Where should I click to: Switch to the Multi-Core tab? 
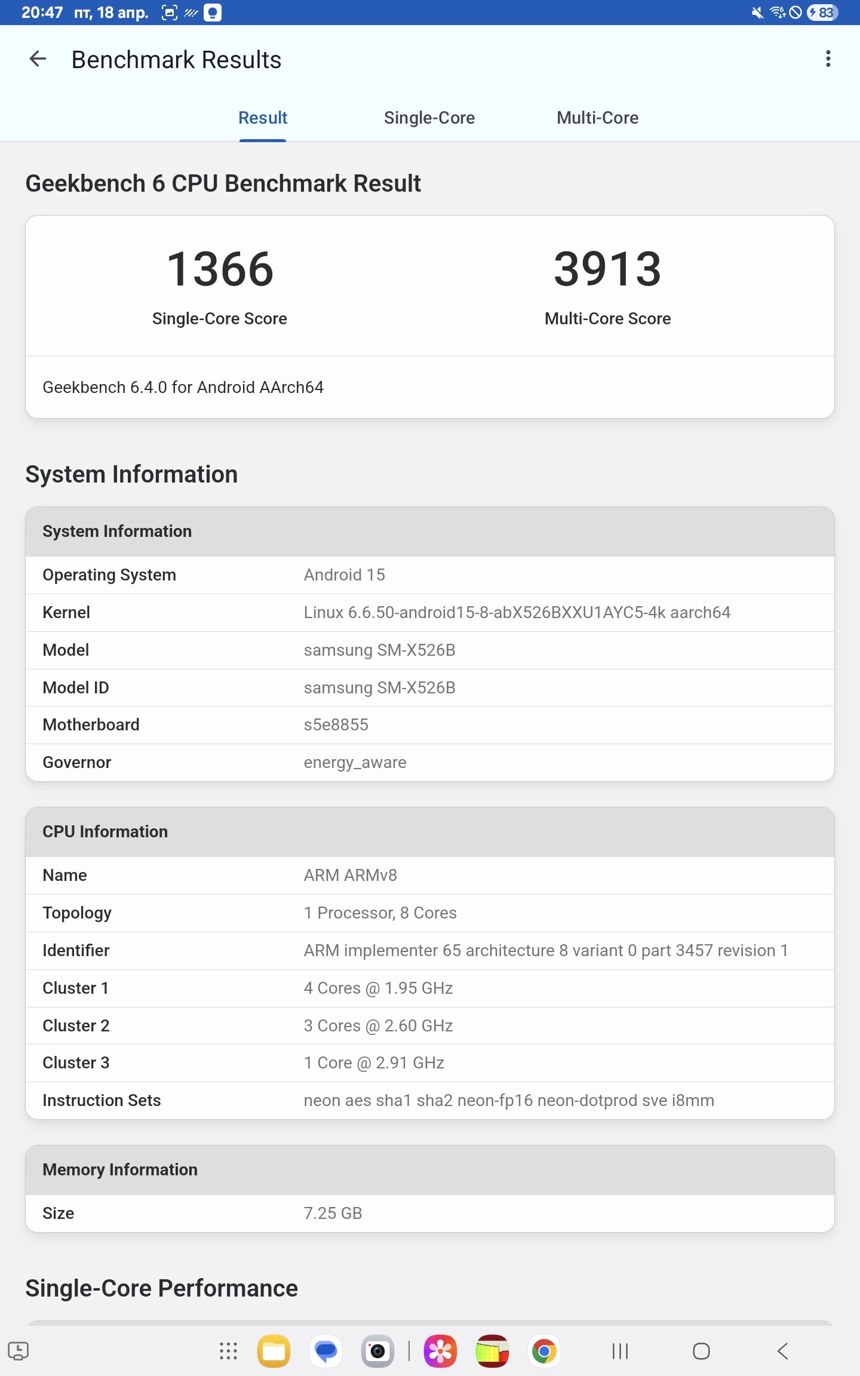coord(597,118)
